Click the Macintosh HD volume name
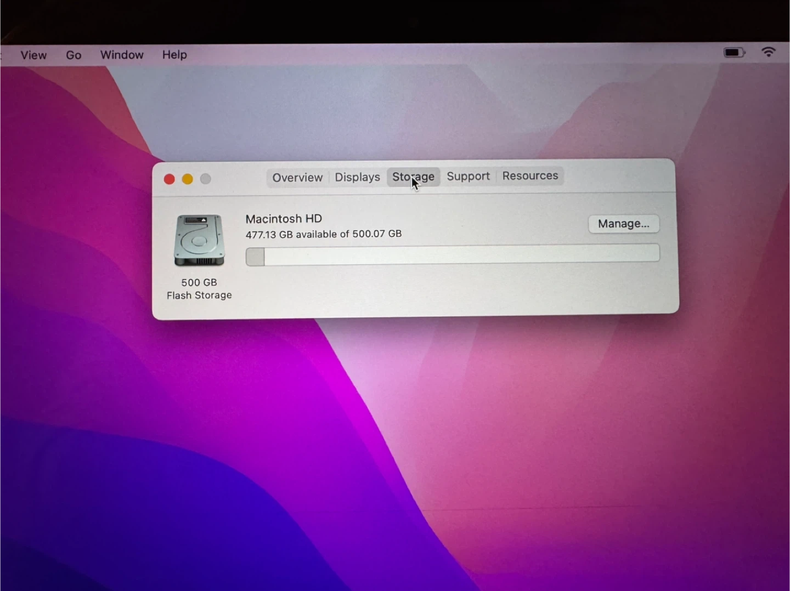790x591 pixels. click(284, 219)
